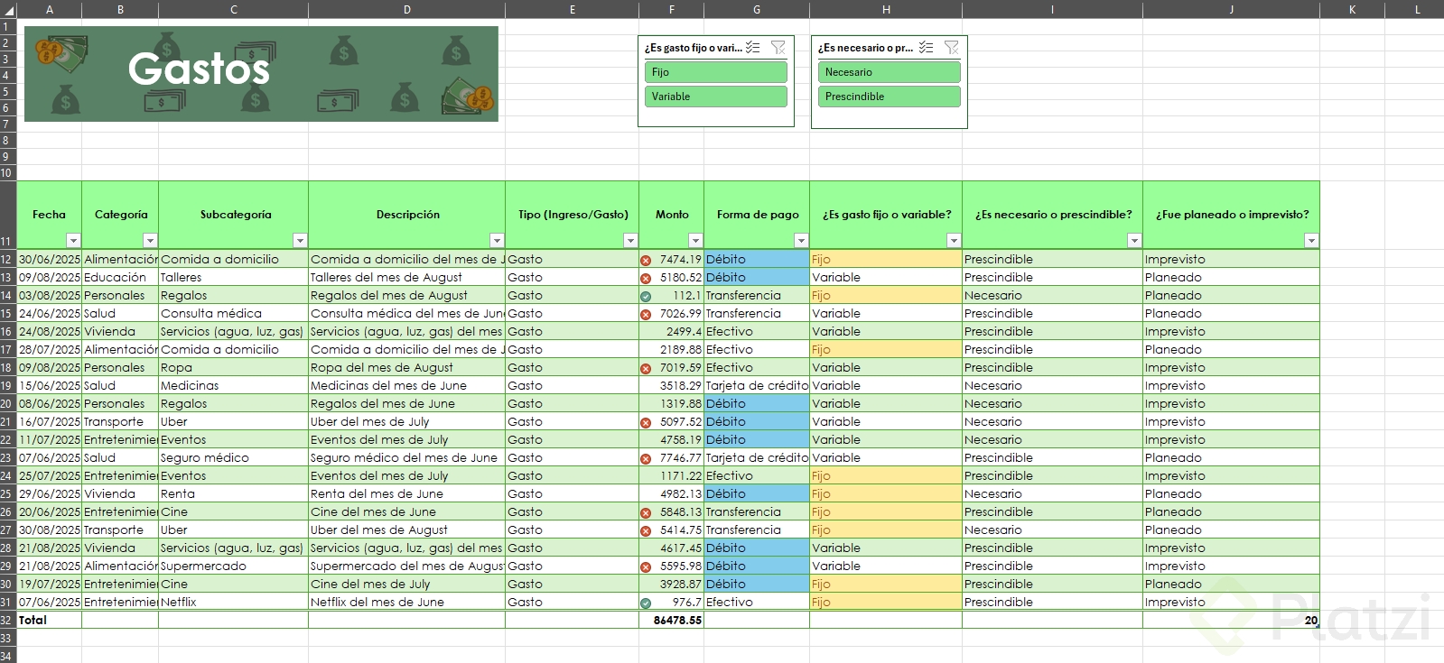Select the column H header
Viewport: 1444px width, 663px height.
(x=886, y=9)
